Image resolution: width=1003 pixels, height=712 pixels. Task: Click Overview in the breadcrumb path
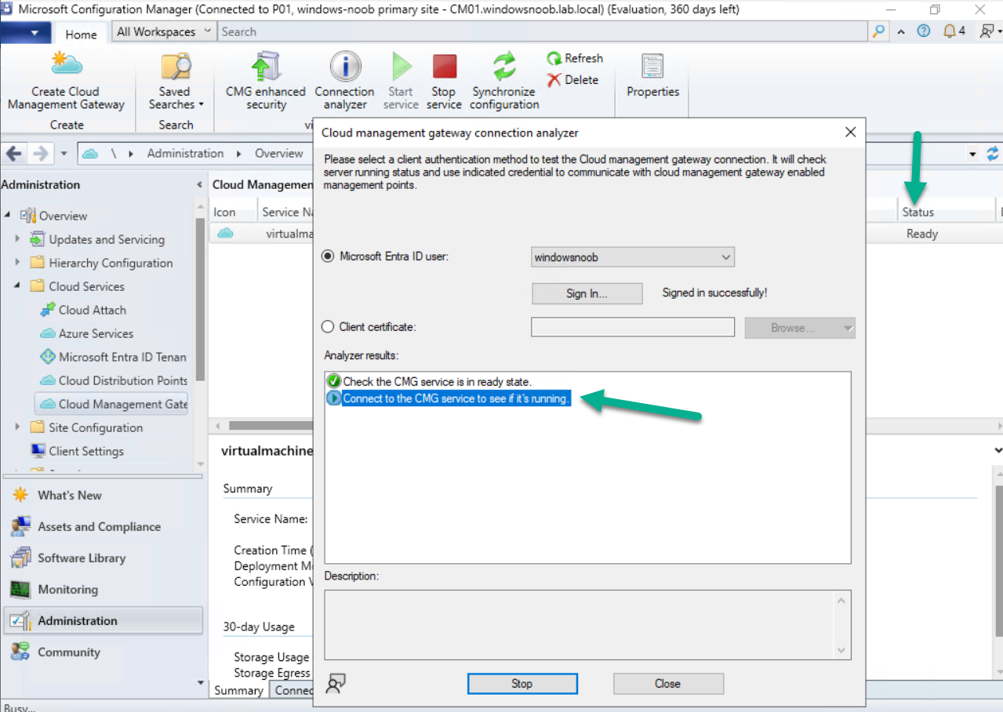[x=278, y=154]
